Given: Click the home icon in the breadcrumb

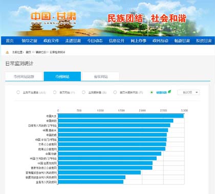Looking at the screenshot, I should point(7,52).
